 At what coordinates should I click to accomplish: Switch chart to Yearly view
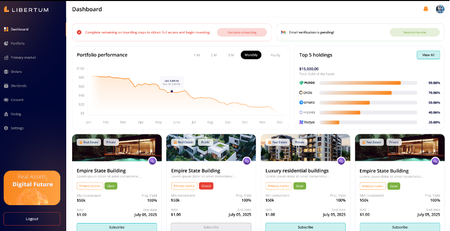[275, 55]
